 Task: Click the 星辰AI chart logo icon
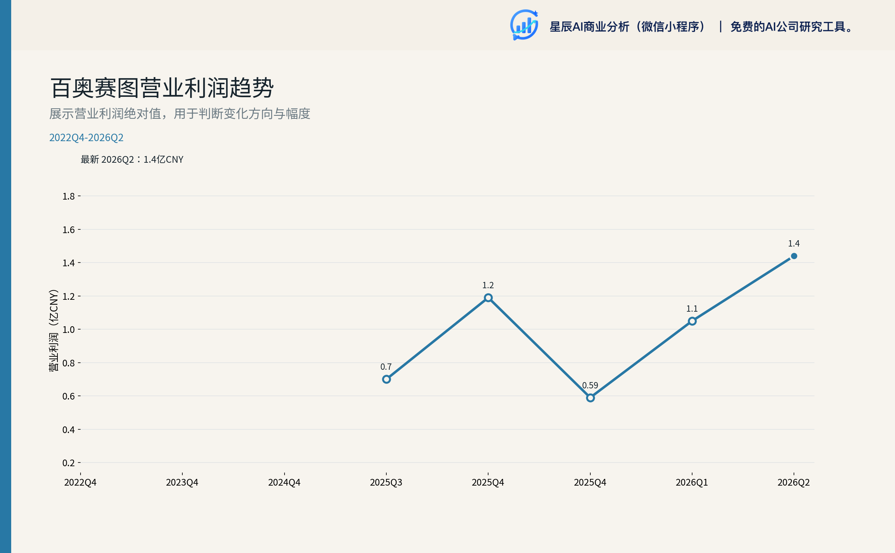pyautogui.click(x=524, y=25)
